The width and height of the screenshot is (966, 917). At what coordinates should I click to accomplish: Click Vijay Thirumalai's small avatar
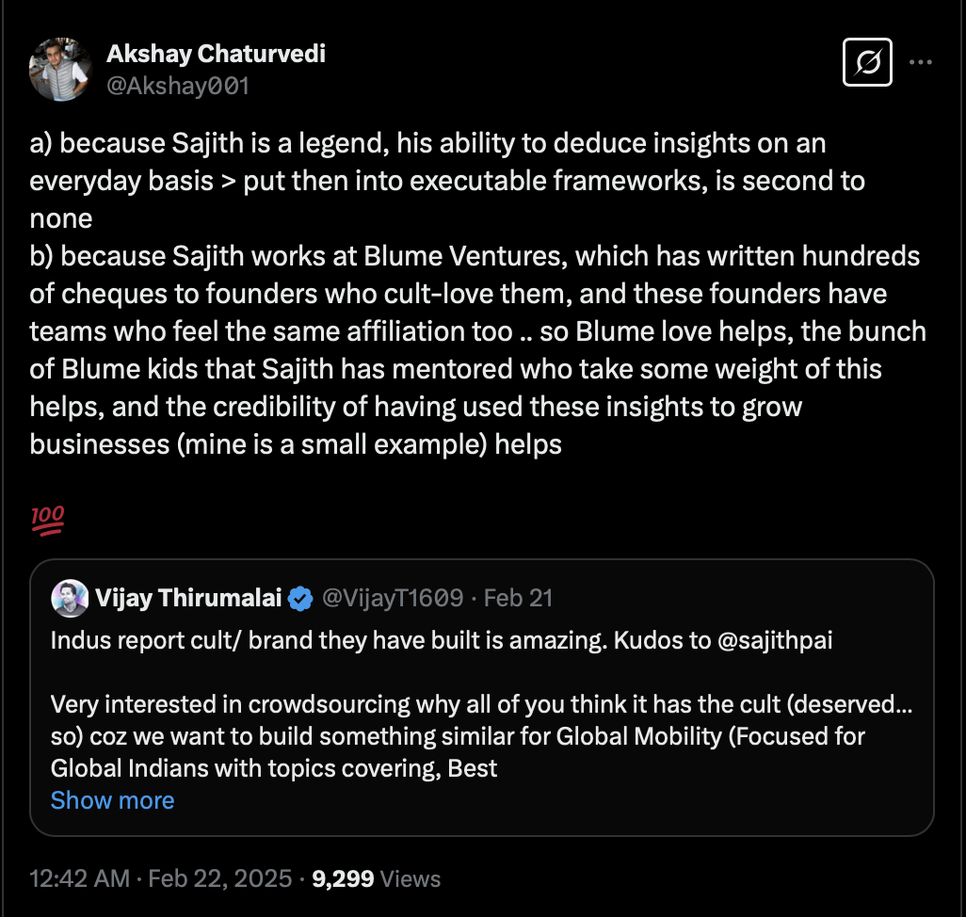tap(69, 598)
